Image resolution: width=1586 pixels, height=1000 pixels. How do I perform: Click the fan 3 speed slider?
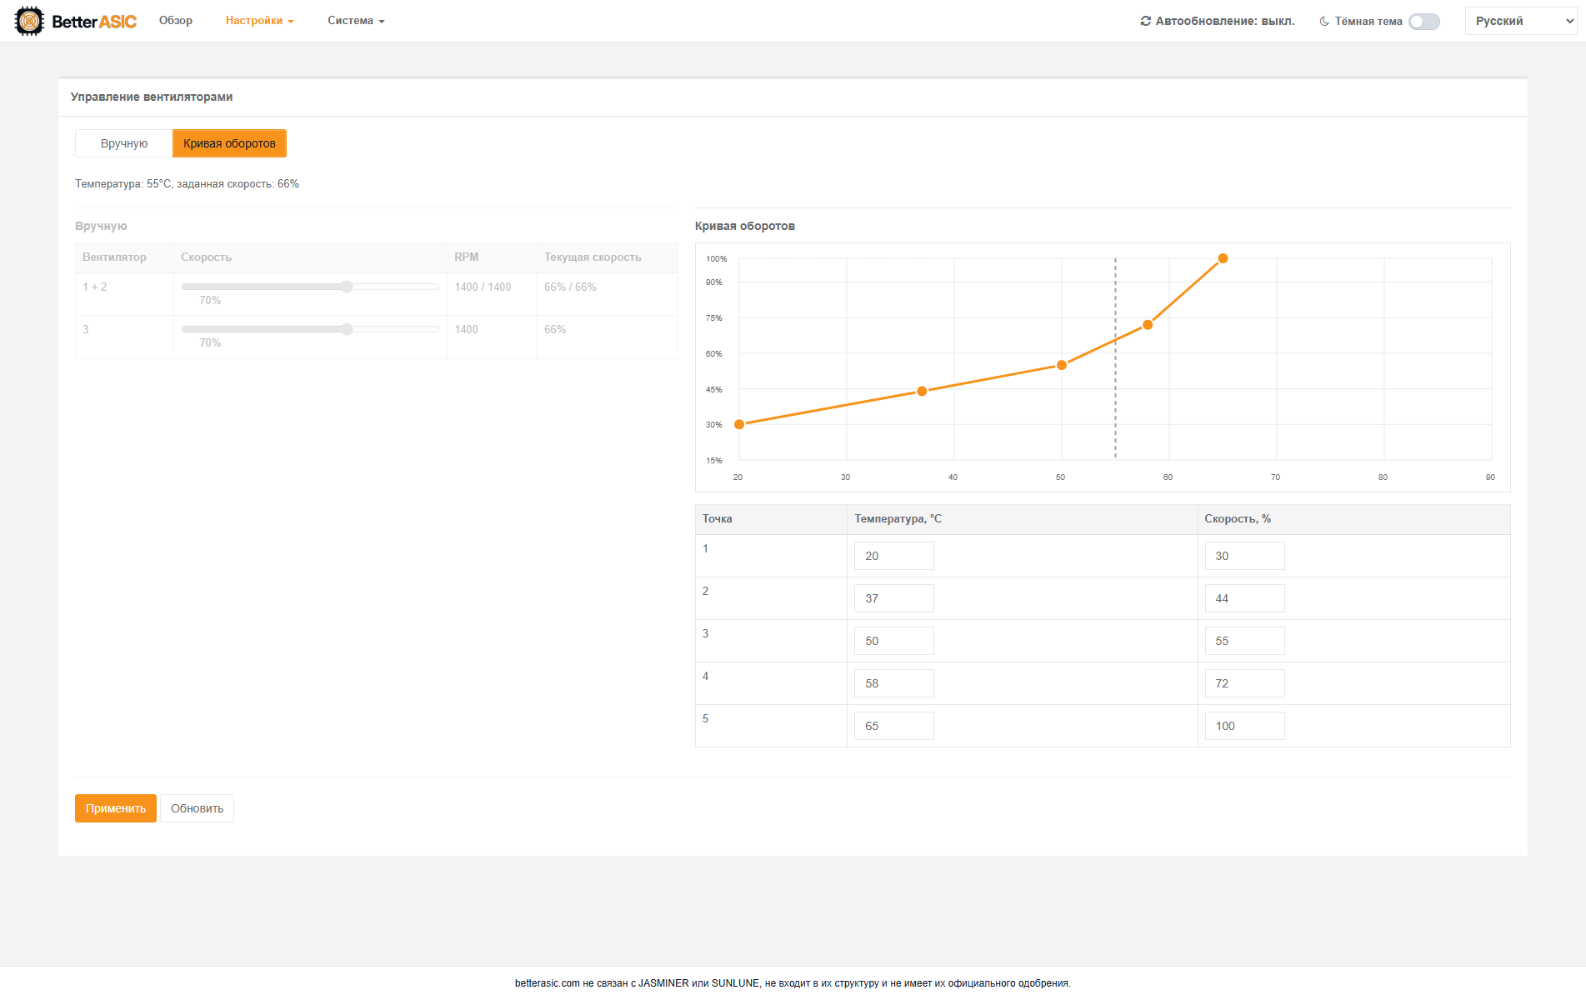pyautogui.click(x=310, y=329)
